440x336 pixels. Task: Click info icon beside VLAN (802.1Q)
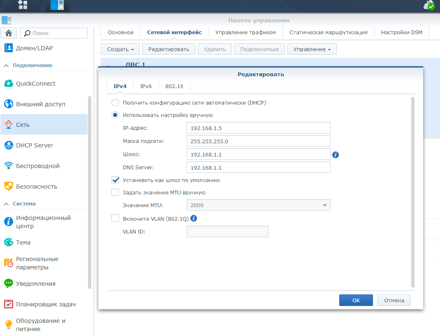click(x=194, y=218)
